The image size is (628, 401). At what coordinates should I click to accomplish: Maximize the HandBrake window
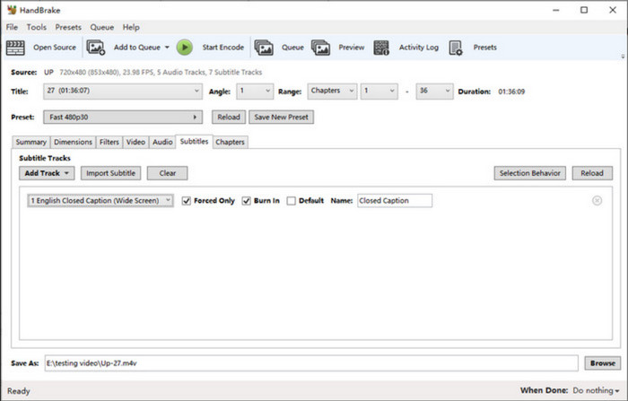584,10
